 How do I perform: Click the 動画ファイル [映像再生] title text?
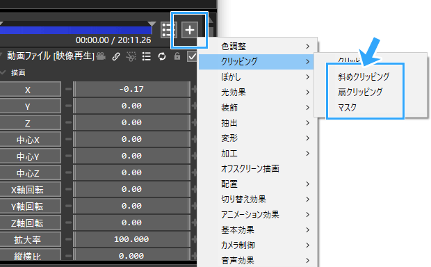pos(51,56)
